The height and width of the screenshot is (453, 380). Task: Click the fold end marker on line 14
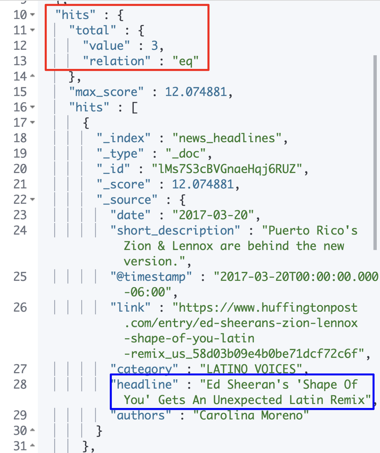coord(32,76)
